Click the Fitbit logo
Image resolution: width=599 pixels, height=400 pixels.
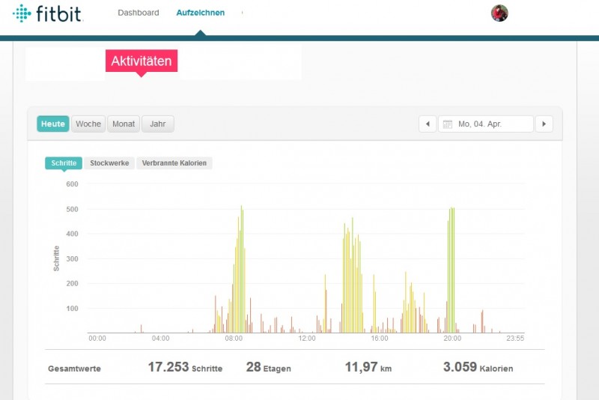coord(47,13)
